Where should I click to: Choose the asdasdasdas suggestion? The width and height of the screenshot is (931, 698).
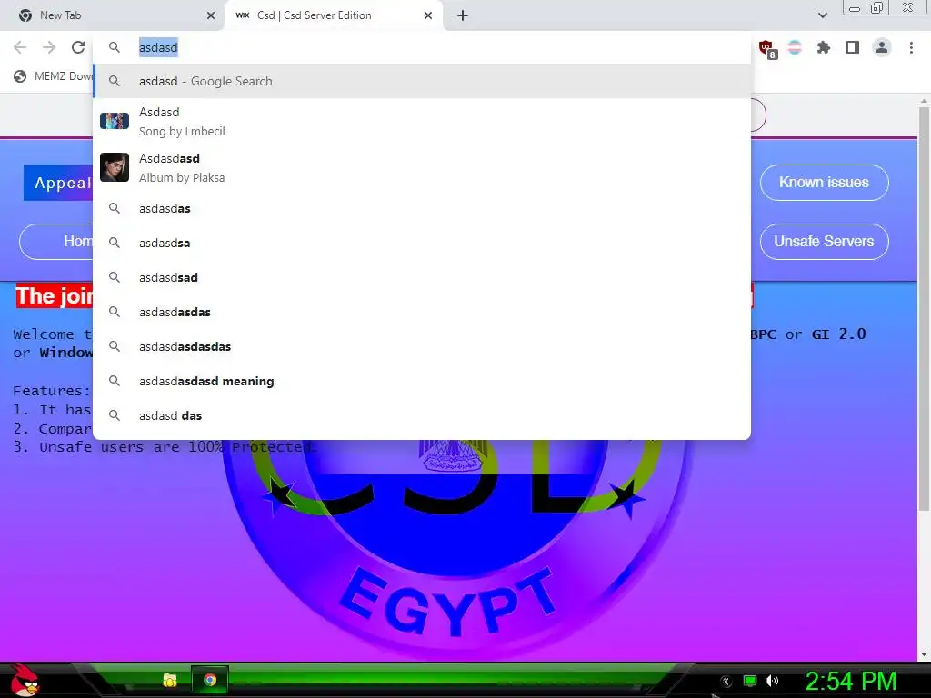pos(422,312)
